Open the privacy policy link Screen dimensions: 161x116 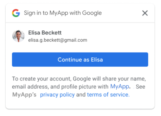point(57,95)
